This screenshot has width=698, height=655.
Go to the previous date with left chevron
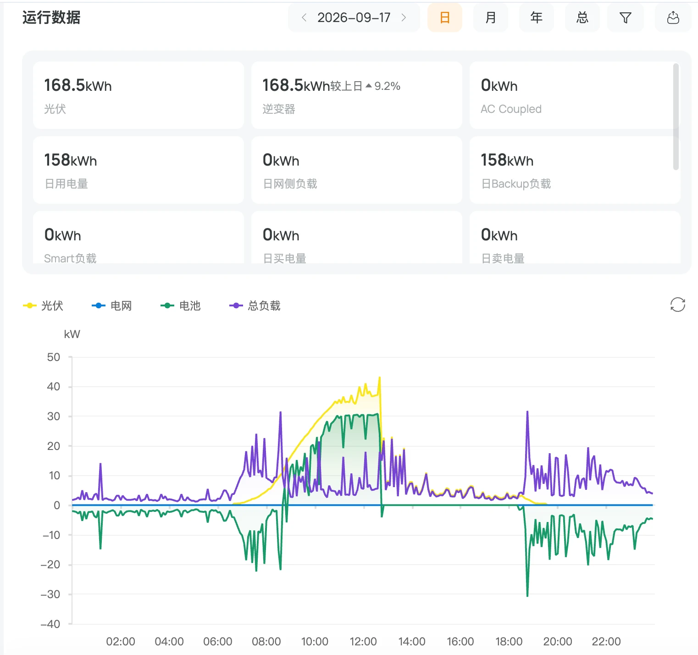point(304,18)
